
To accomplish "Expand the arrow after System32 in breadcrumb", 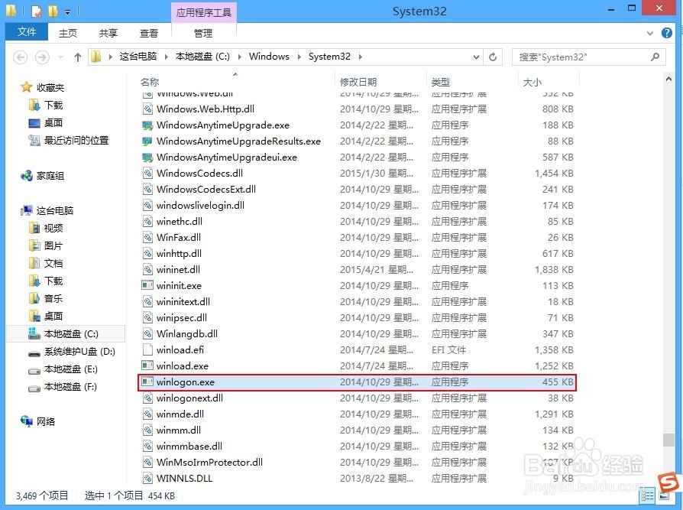I will [361, 57].
